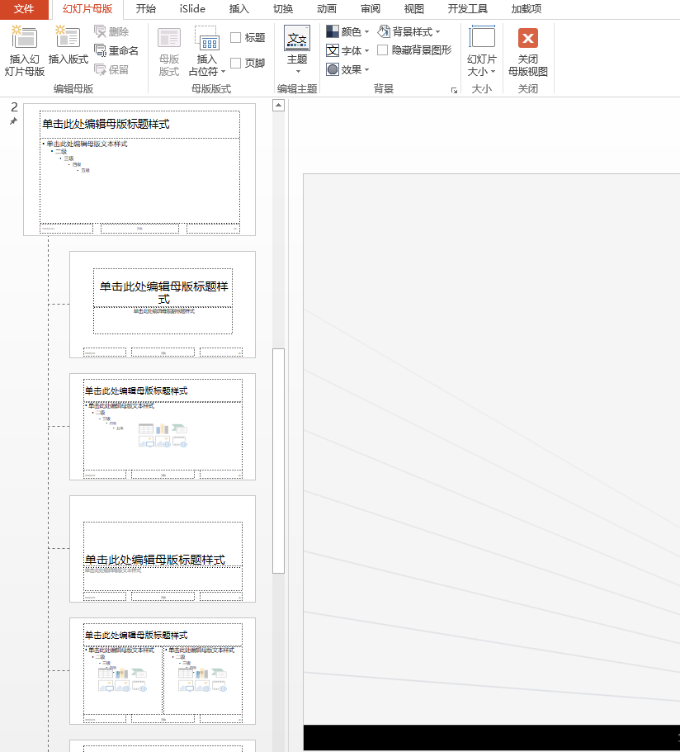The width and height of the screenshot is (680, 752).
Task: Switch to the Insert (插入) tab
Action: coord(238,9)
